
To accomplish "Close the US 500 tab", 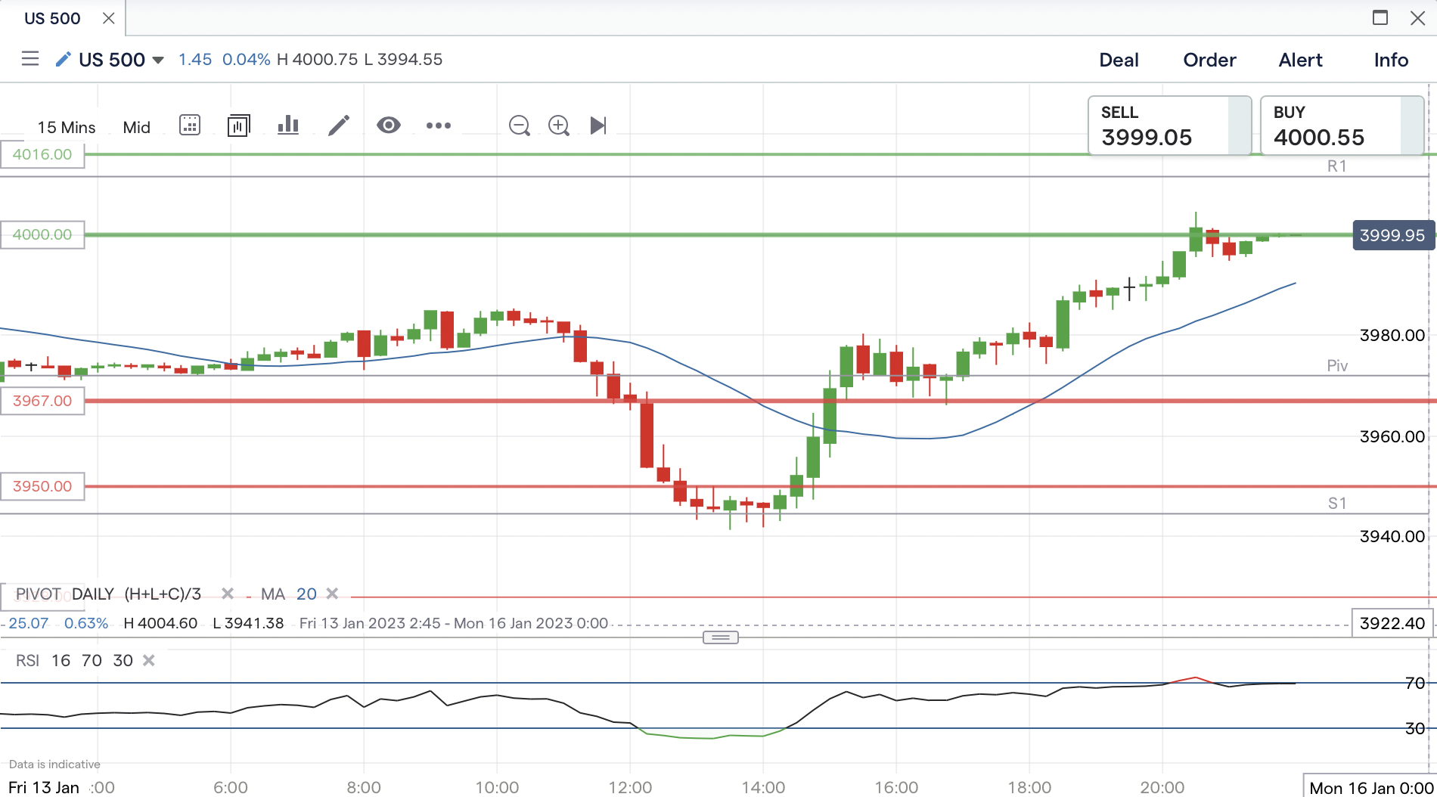I will click(109, 18).
